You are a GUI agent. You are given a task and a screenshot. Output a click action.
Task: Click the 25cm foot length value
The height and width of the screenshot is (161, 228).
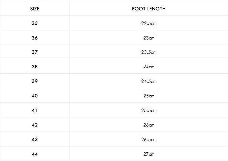click(149, 96)
